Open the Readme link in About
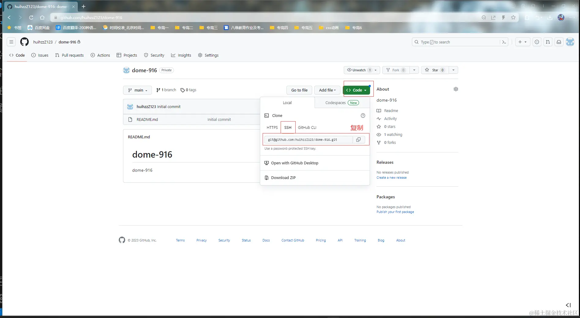The width and height of the screenshot is (580, 318). [387, 110]
